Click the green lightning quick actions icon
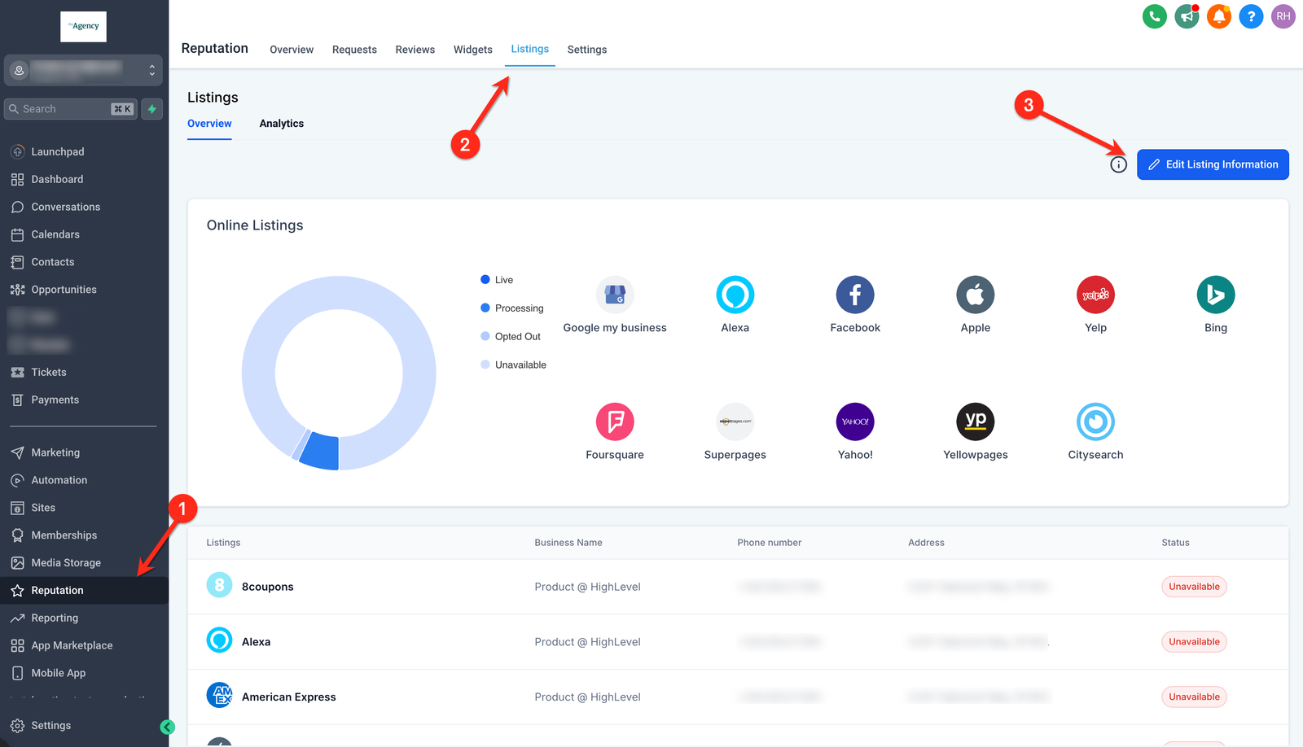Viewport: 1303px width, 747px height. click(x=152, y=109)
